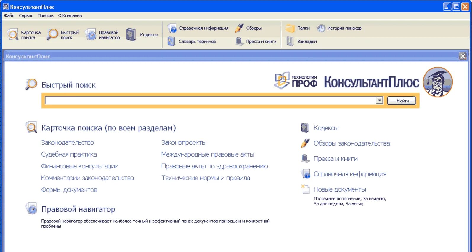The width and height of the screenshot is (472, 252).
Task: Close the inner КонсультантПлюс start page panel
Action: (463, 56)
